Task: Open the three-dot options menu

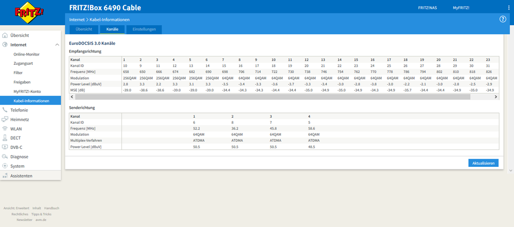Action: point(509,8)
